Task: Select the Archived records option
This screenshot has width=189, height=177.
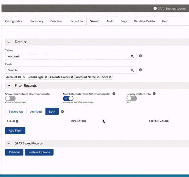Action: [36, 111]
